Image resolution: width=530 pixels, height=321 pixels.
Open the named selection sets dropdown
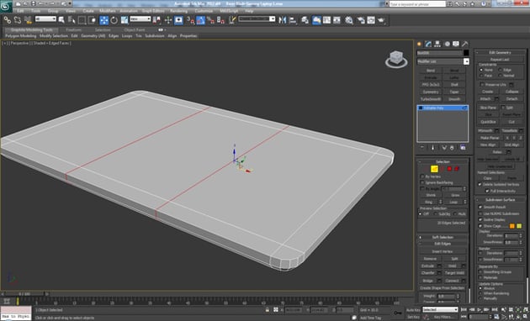[257, 18]
